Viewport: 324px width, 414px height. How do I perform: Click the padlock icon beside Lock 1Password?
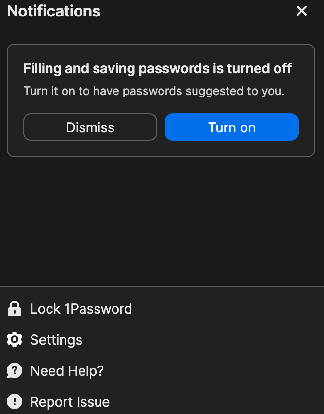[x=15, y=309]
